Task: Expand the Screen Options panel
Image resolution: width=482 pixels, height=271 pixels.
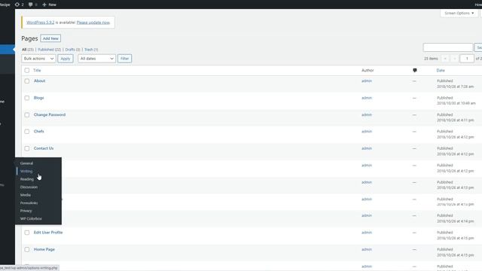Action: pyautogui.click(x=459, y=14)
